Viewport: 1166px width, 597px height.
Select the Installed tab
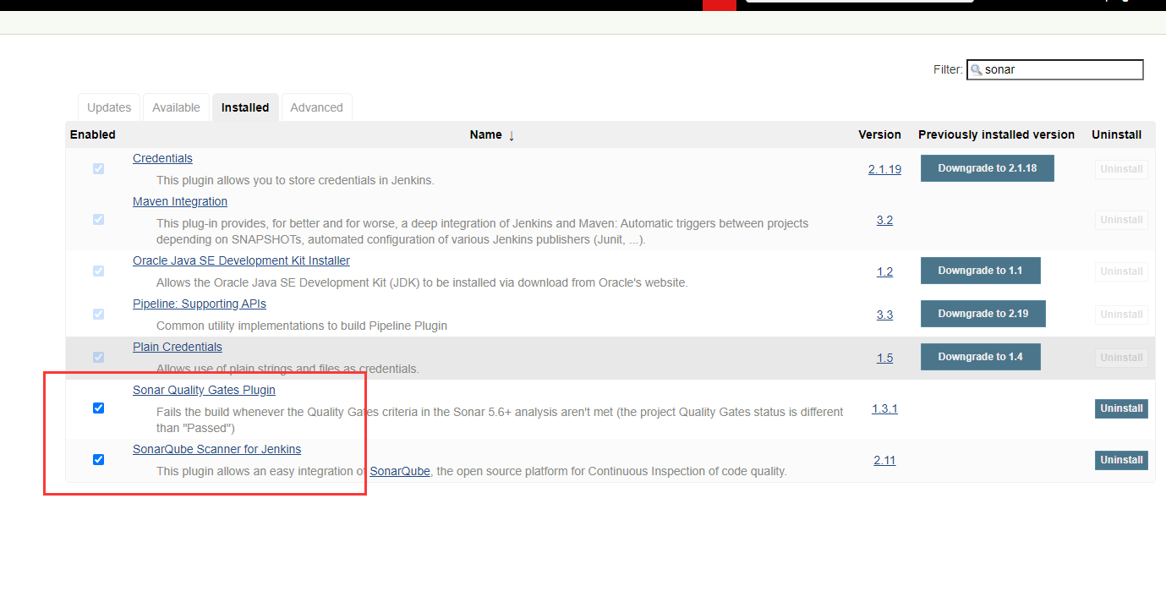click(244, 107)
